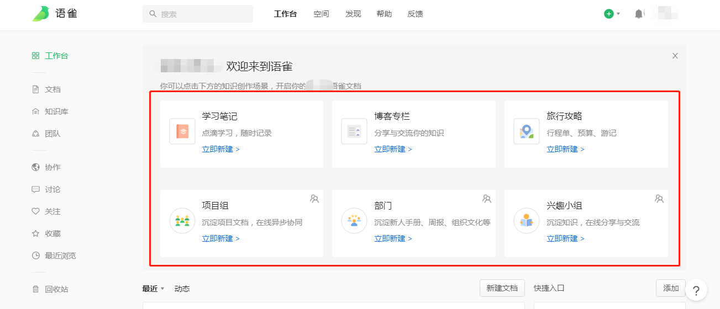Click 立即新建 under 部门

[393, 238]
